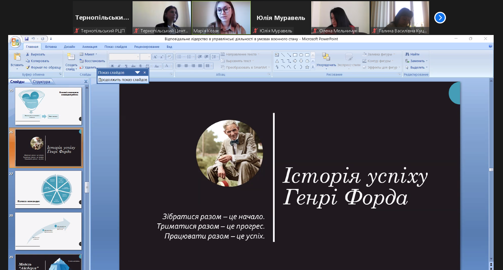503x270 pixels.
Task: Select the oval shape in shapes gallery
Action: point(301,55)
